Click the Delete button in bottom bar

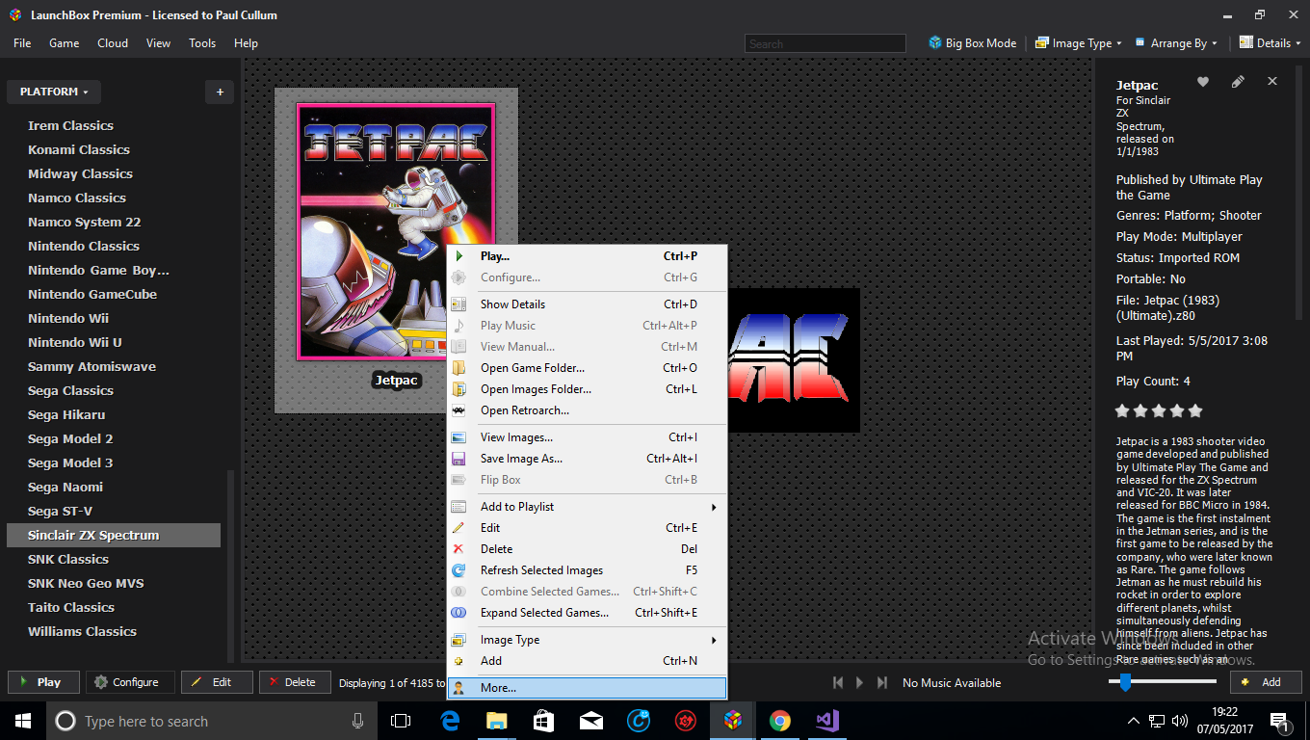point(295,682)
